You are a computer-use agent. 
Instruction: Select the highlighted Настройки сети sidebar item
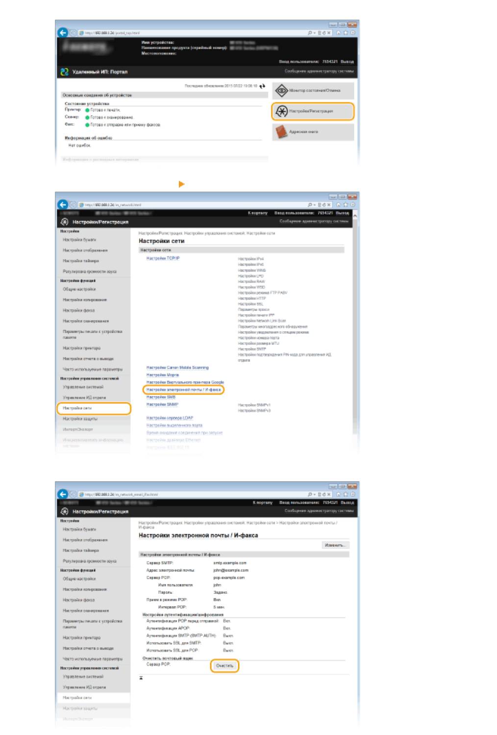(93, 408)
